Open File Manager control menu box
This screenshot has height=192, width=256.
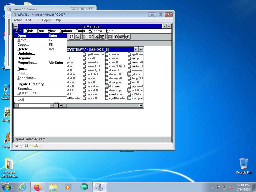[x=16, y=26]
